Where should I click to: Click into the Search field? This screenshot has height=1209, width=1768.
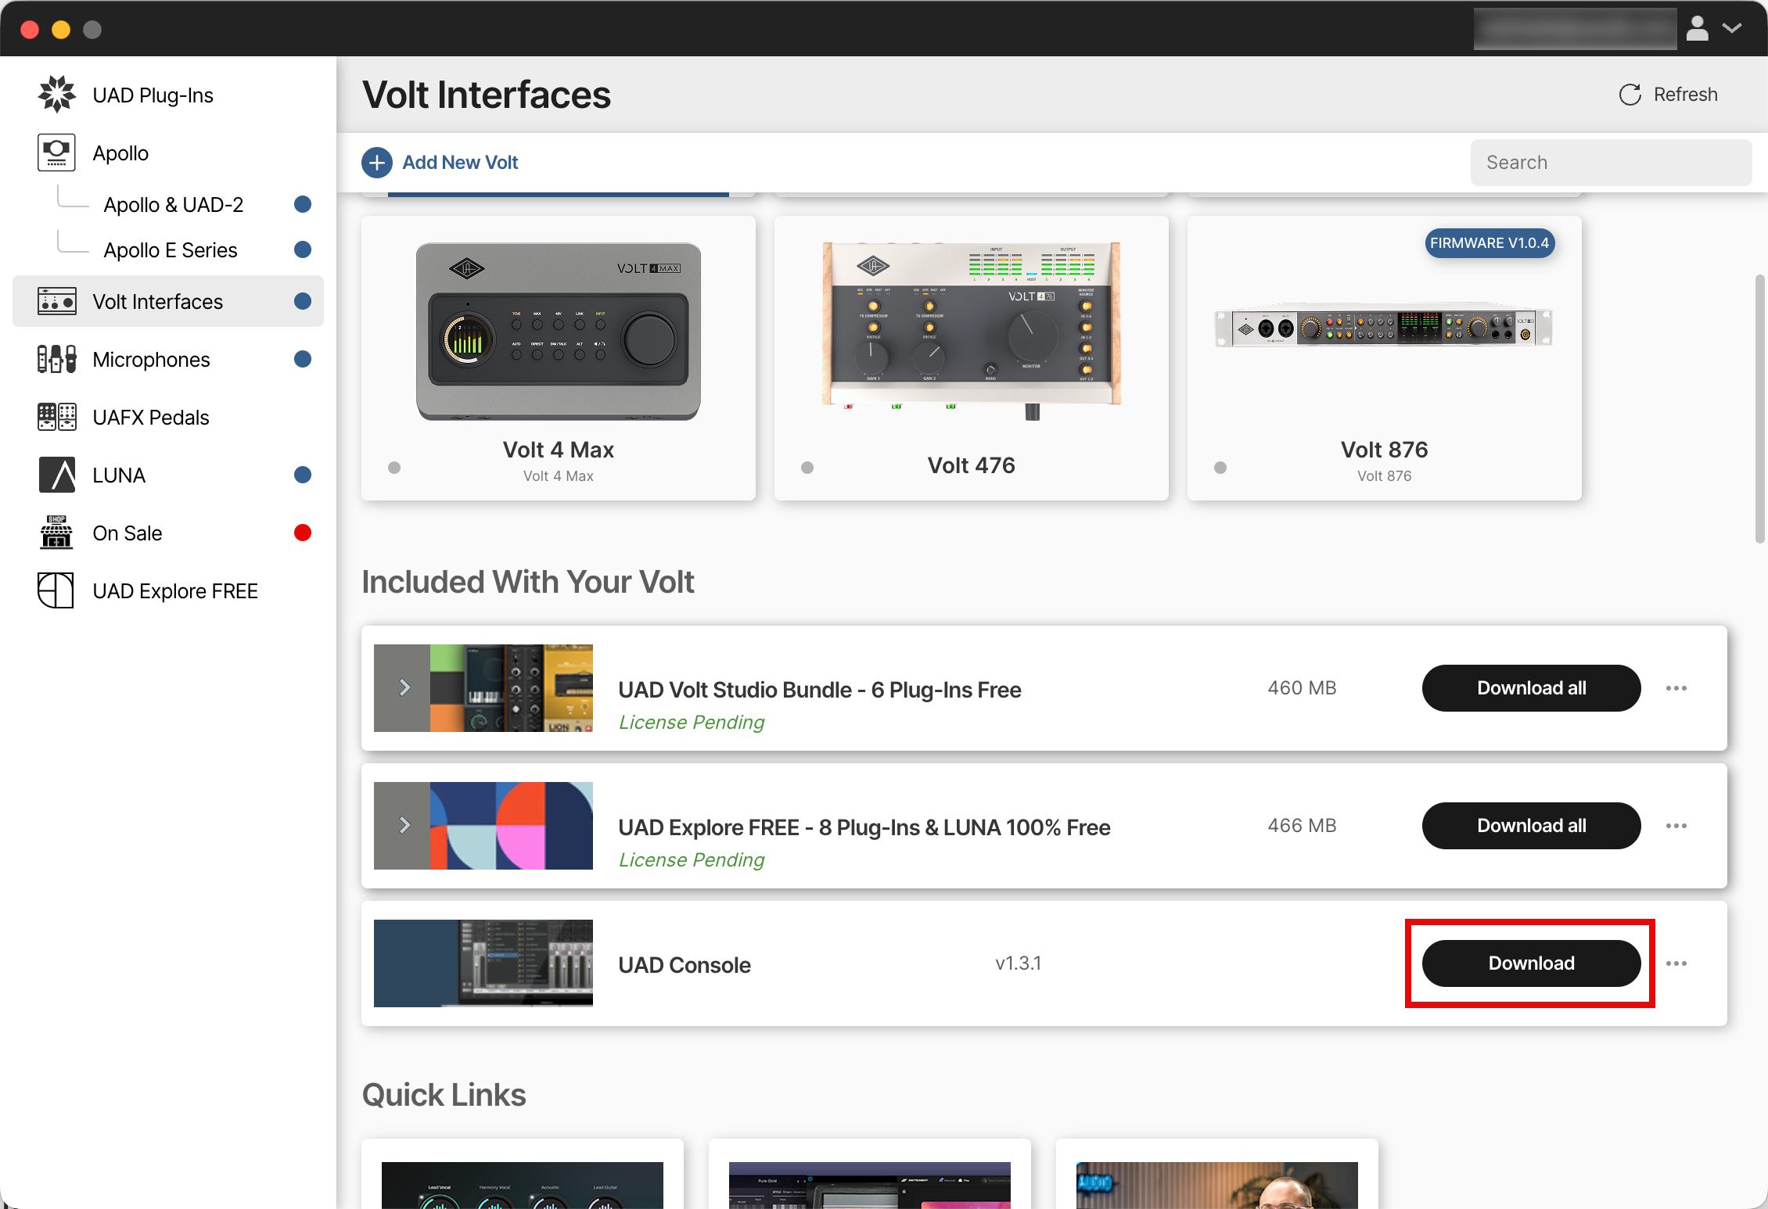coord(1610,163)
